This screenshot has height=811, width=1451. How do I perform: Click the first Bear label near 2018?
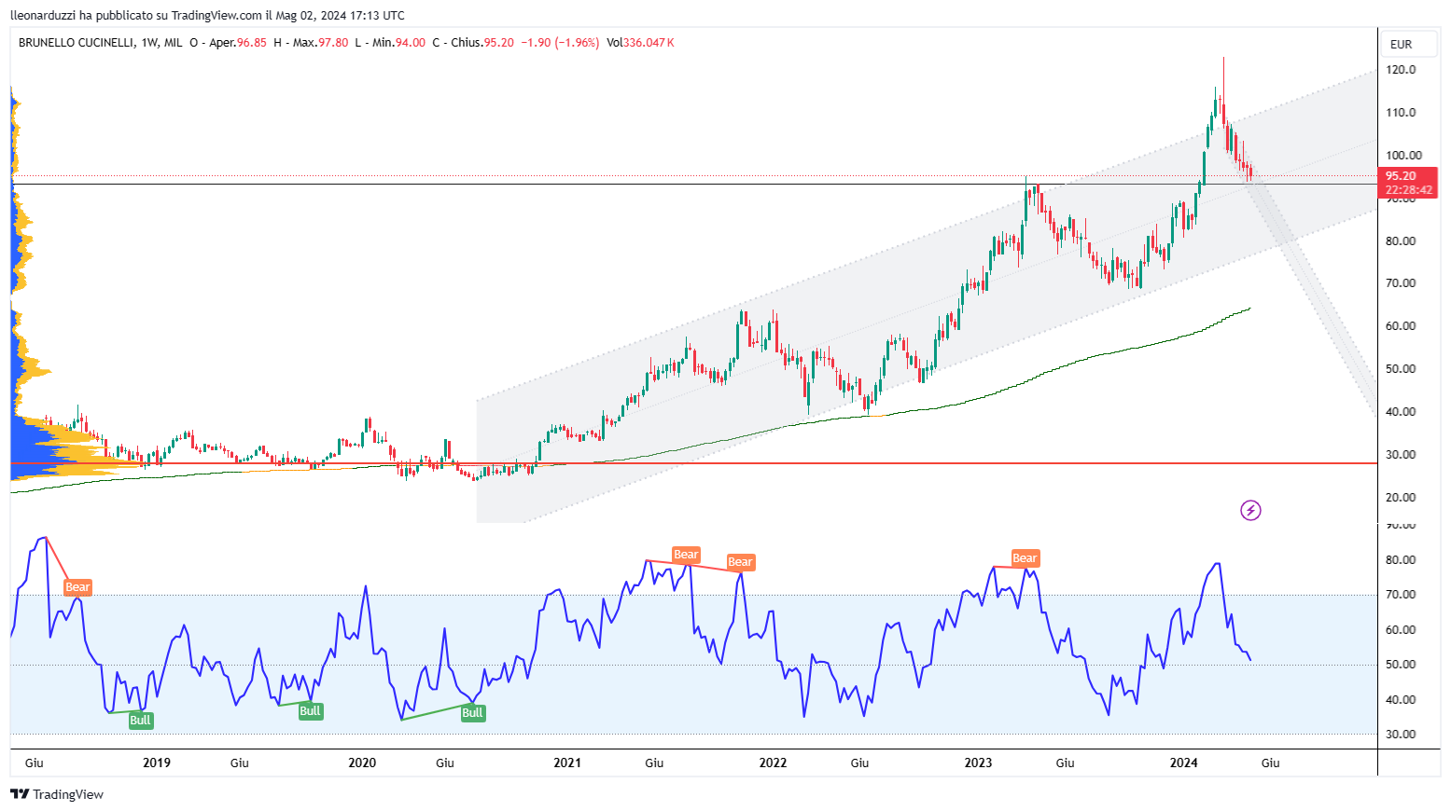[x=77, y=587]
